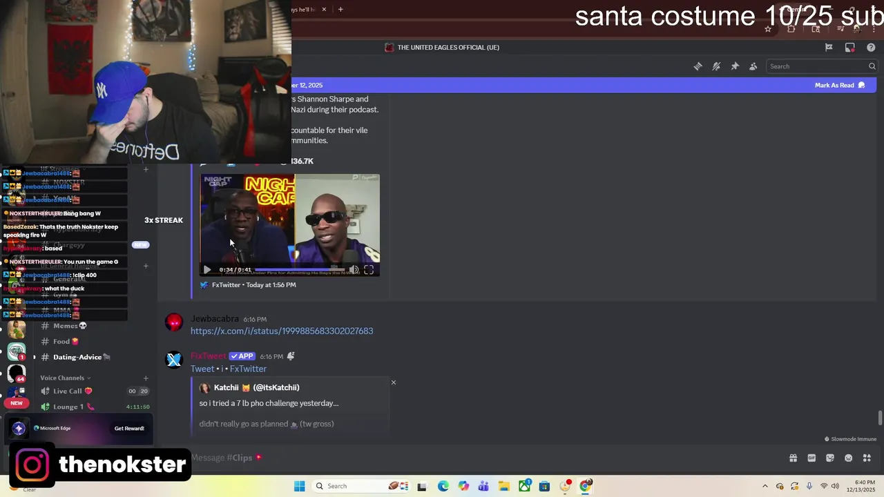Click the NEW unread mentions pill
The height and width of the screenshot is (497, 884).
click(17, 403)
